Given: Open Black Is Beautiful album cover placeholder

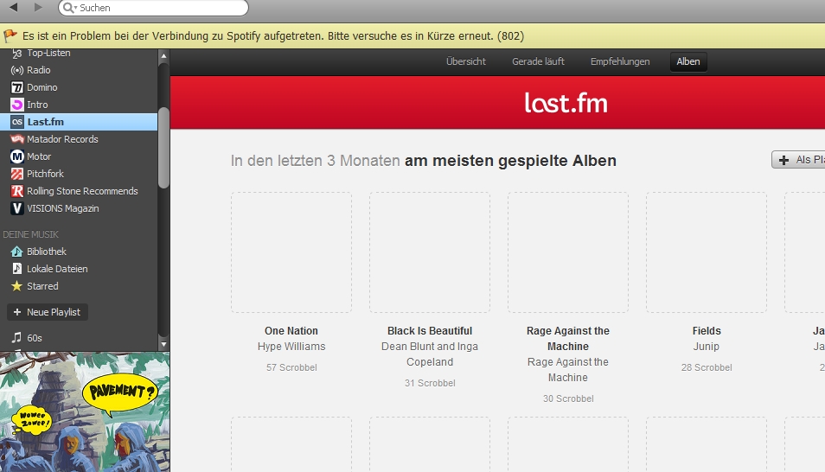Looking at the screenshot, I should click(430, 252).
